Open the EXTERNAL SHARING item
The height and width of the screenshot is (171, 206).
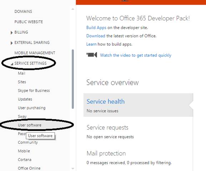point(32,43)
